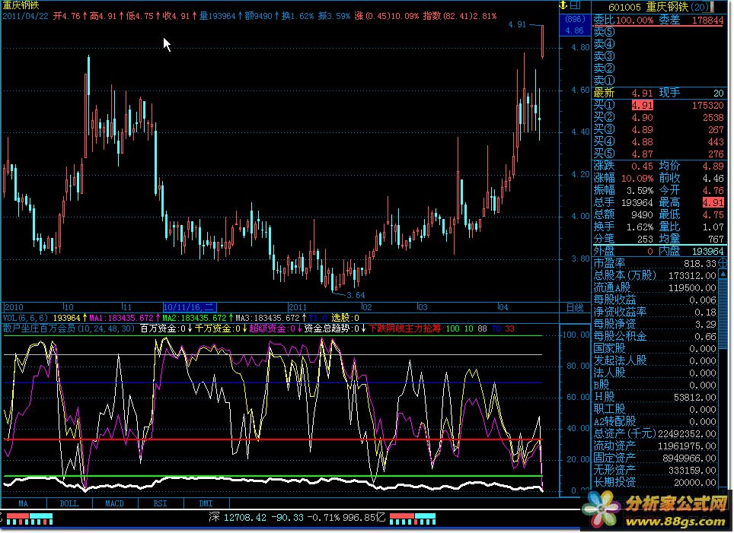
Task: Click the chart title 重庆钢铁 at top left
Action: (21, 5)
